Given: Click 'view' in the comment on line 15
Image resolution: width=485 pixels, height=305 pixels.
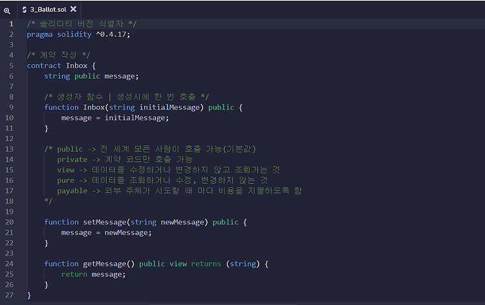Looking at the screenshot, I should (65, 170).
